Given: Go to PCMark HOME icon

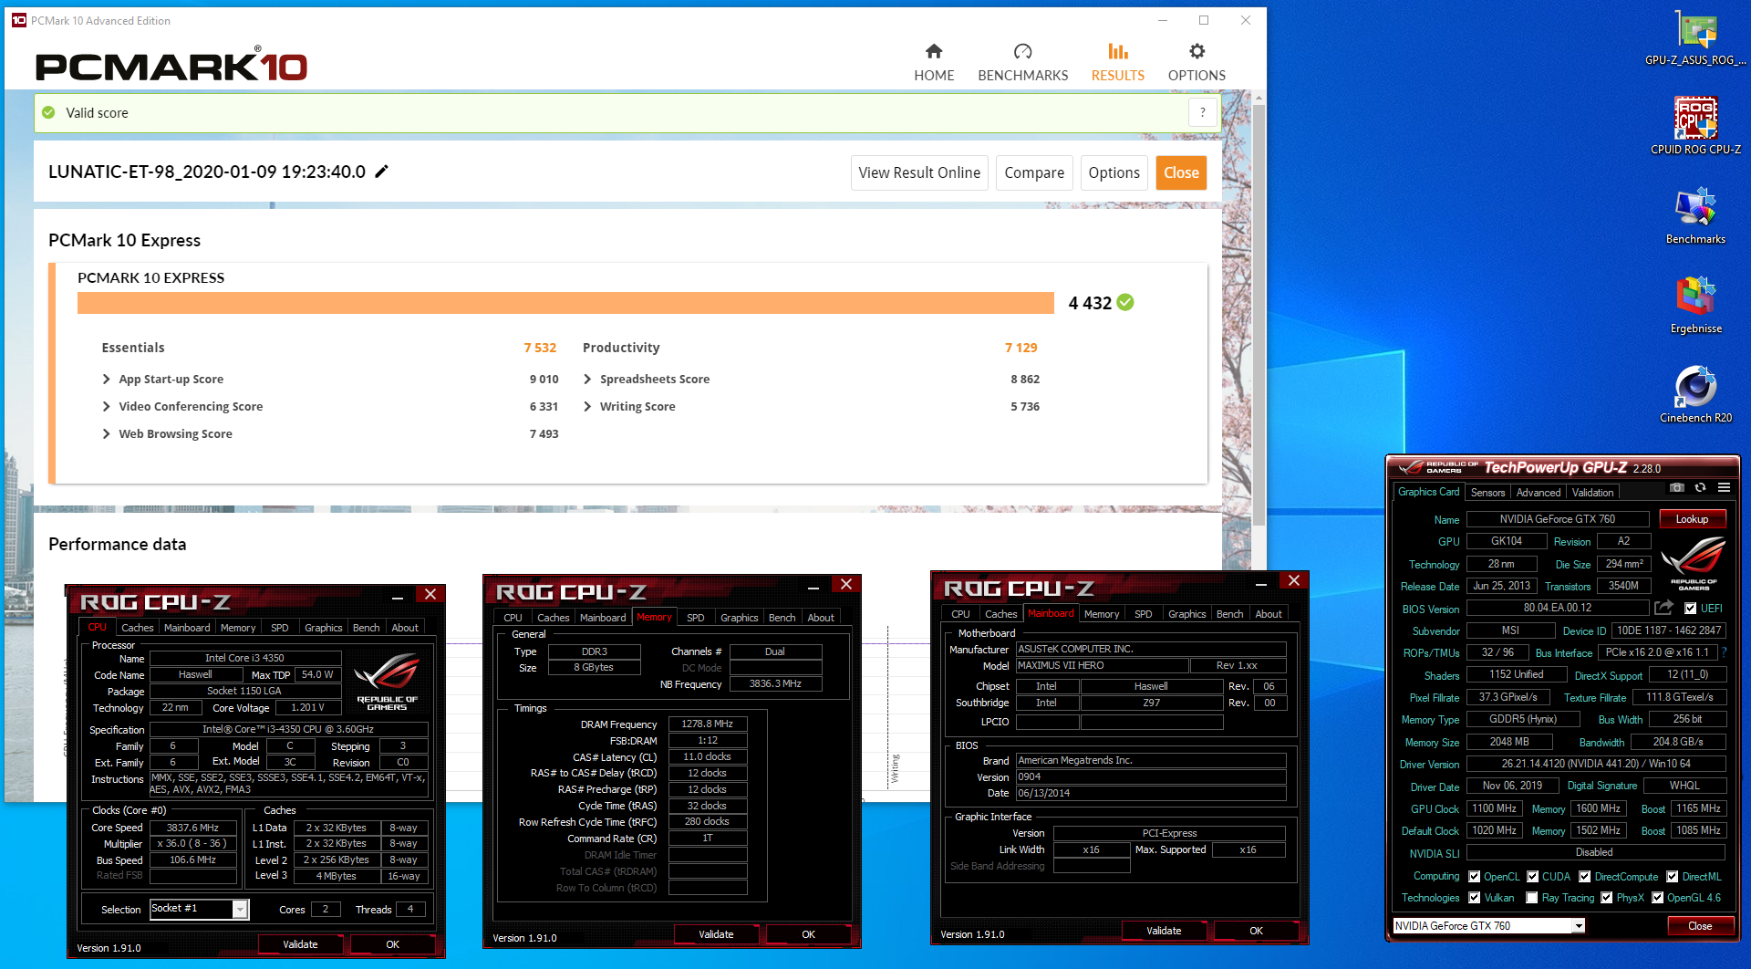Looking at the screenshot, I should tap(933, 51).
